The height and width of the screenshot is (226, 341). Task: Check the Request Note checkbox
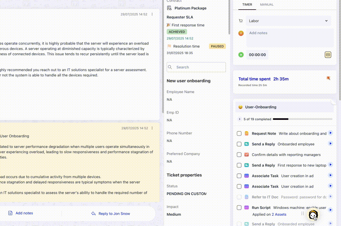tap(239, 134)
